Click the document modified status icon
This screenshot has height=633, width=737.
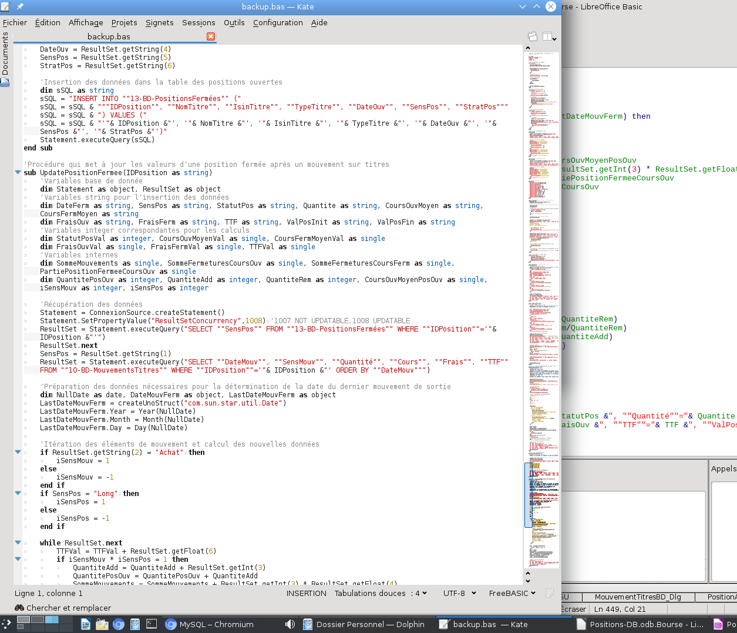point(550,593)
